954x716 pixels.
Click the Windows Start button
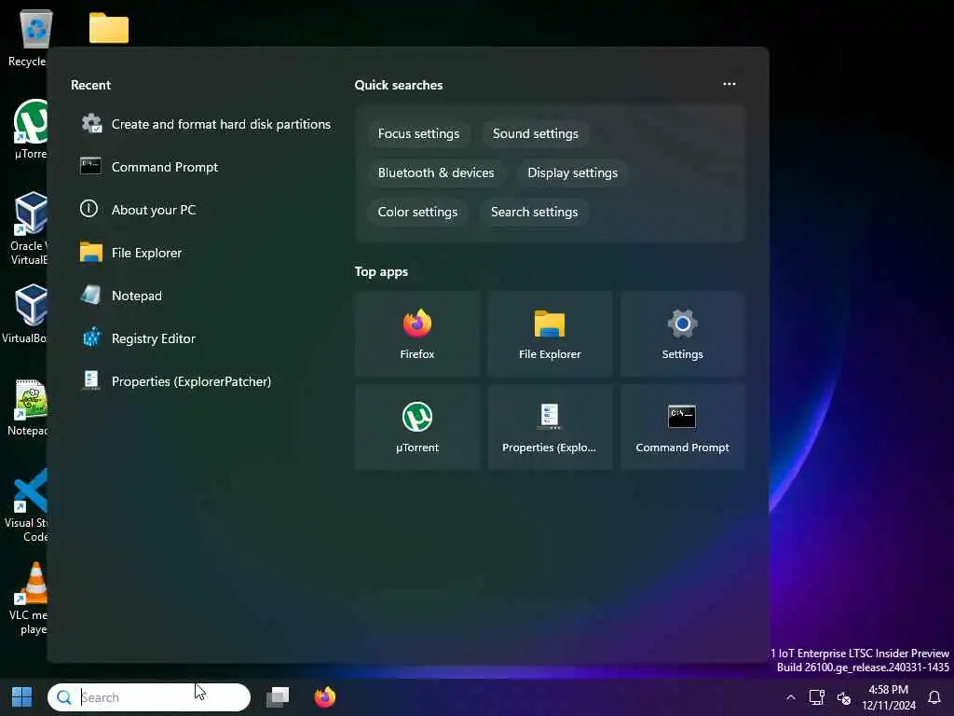click(22, 697)
